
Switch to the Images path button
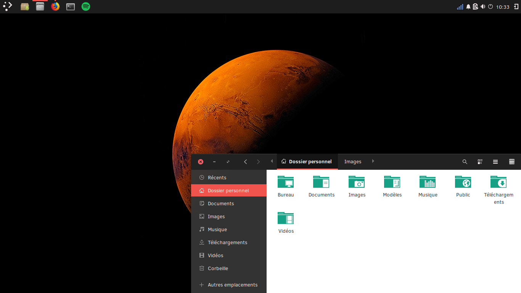(x=353, y=162)
